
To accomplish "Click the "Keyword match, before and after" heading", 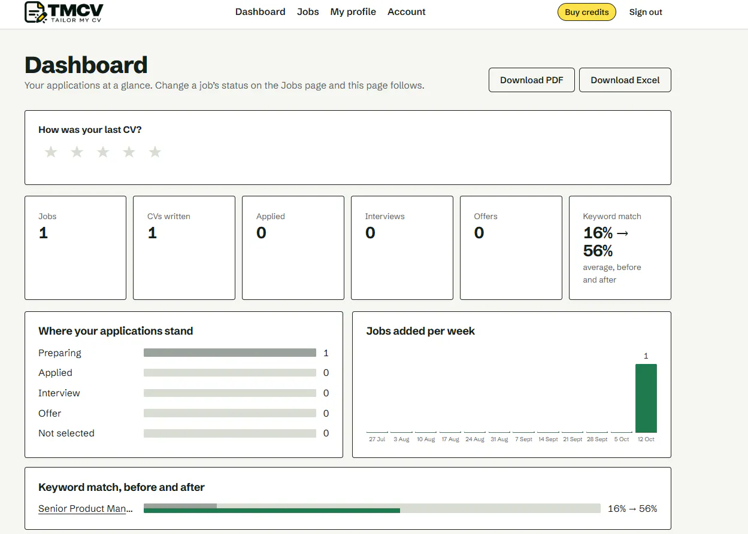I will (122, 487).
